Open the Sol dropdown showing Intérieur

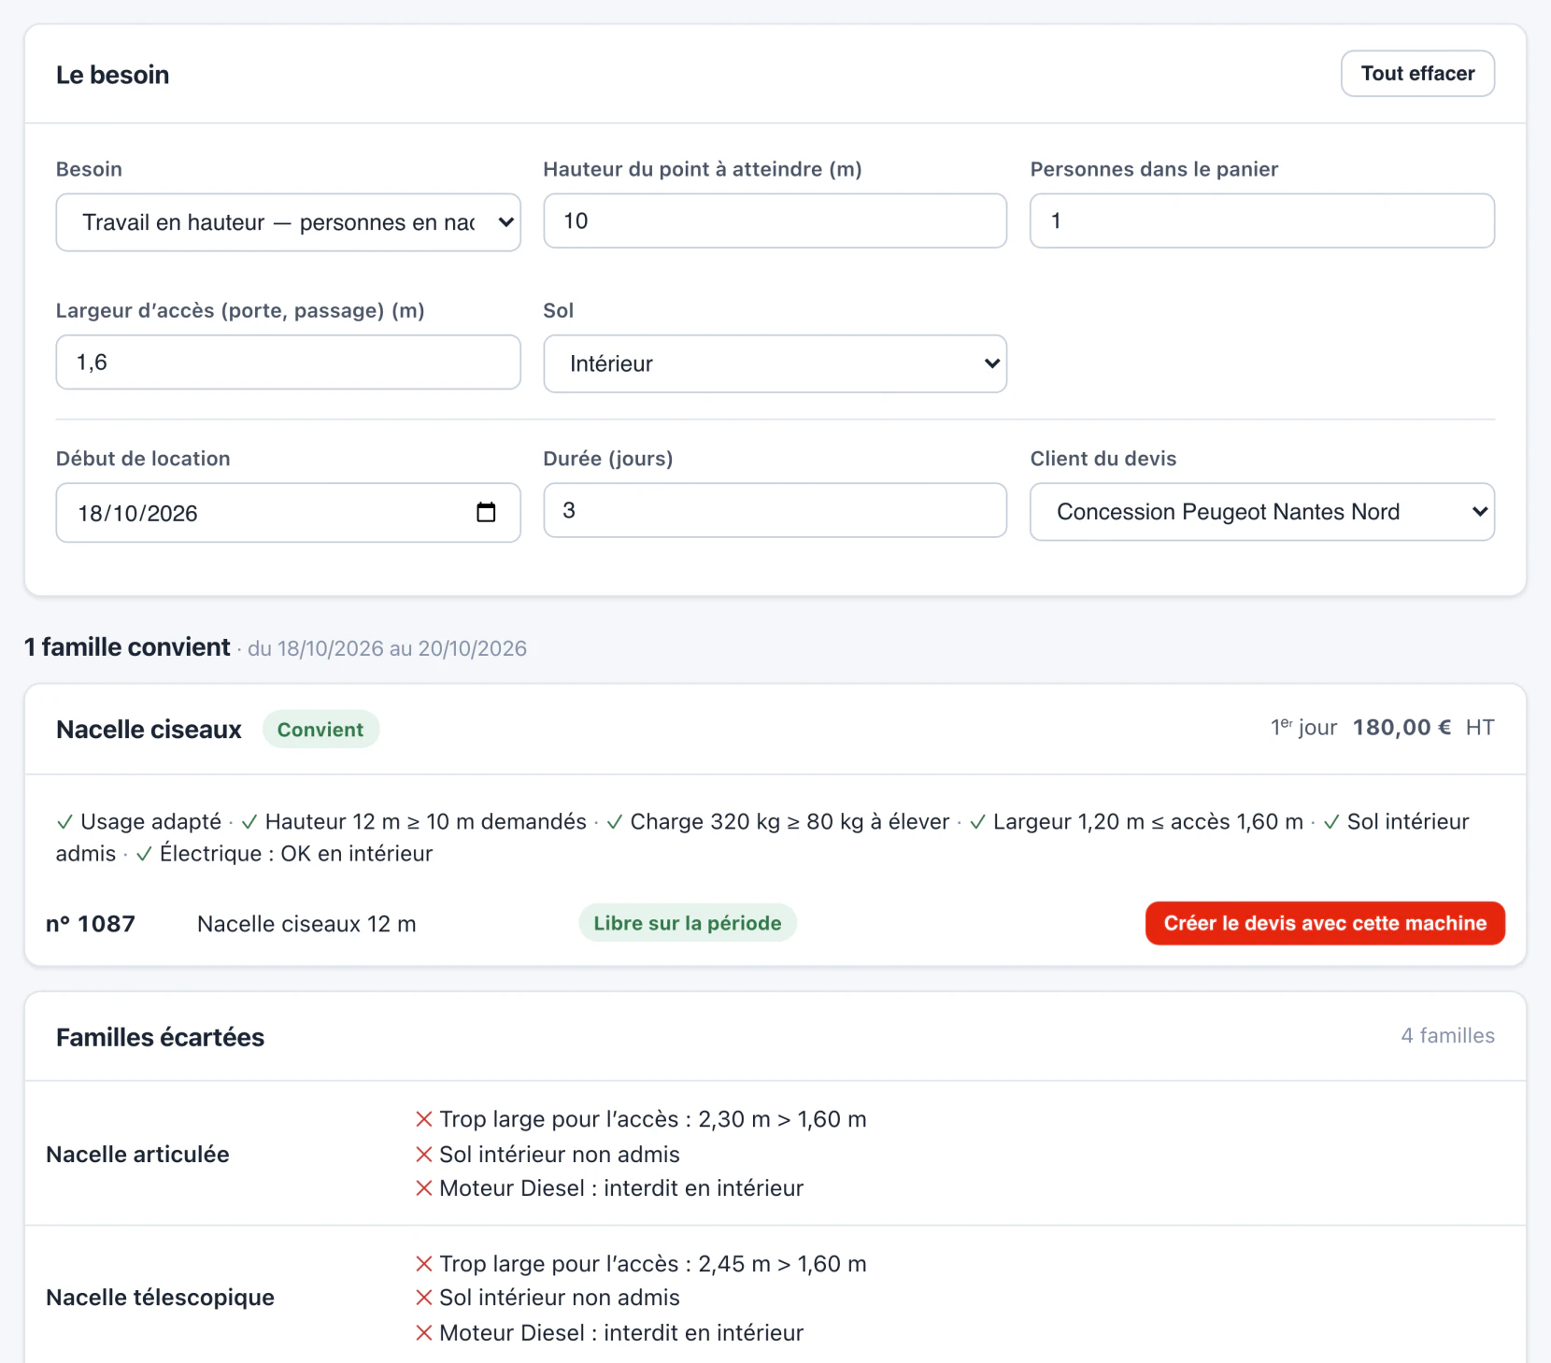coord(775,363)
